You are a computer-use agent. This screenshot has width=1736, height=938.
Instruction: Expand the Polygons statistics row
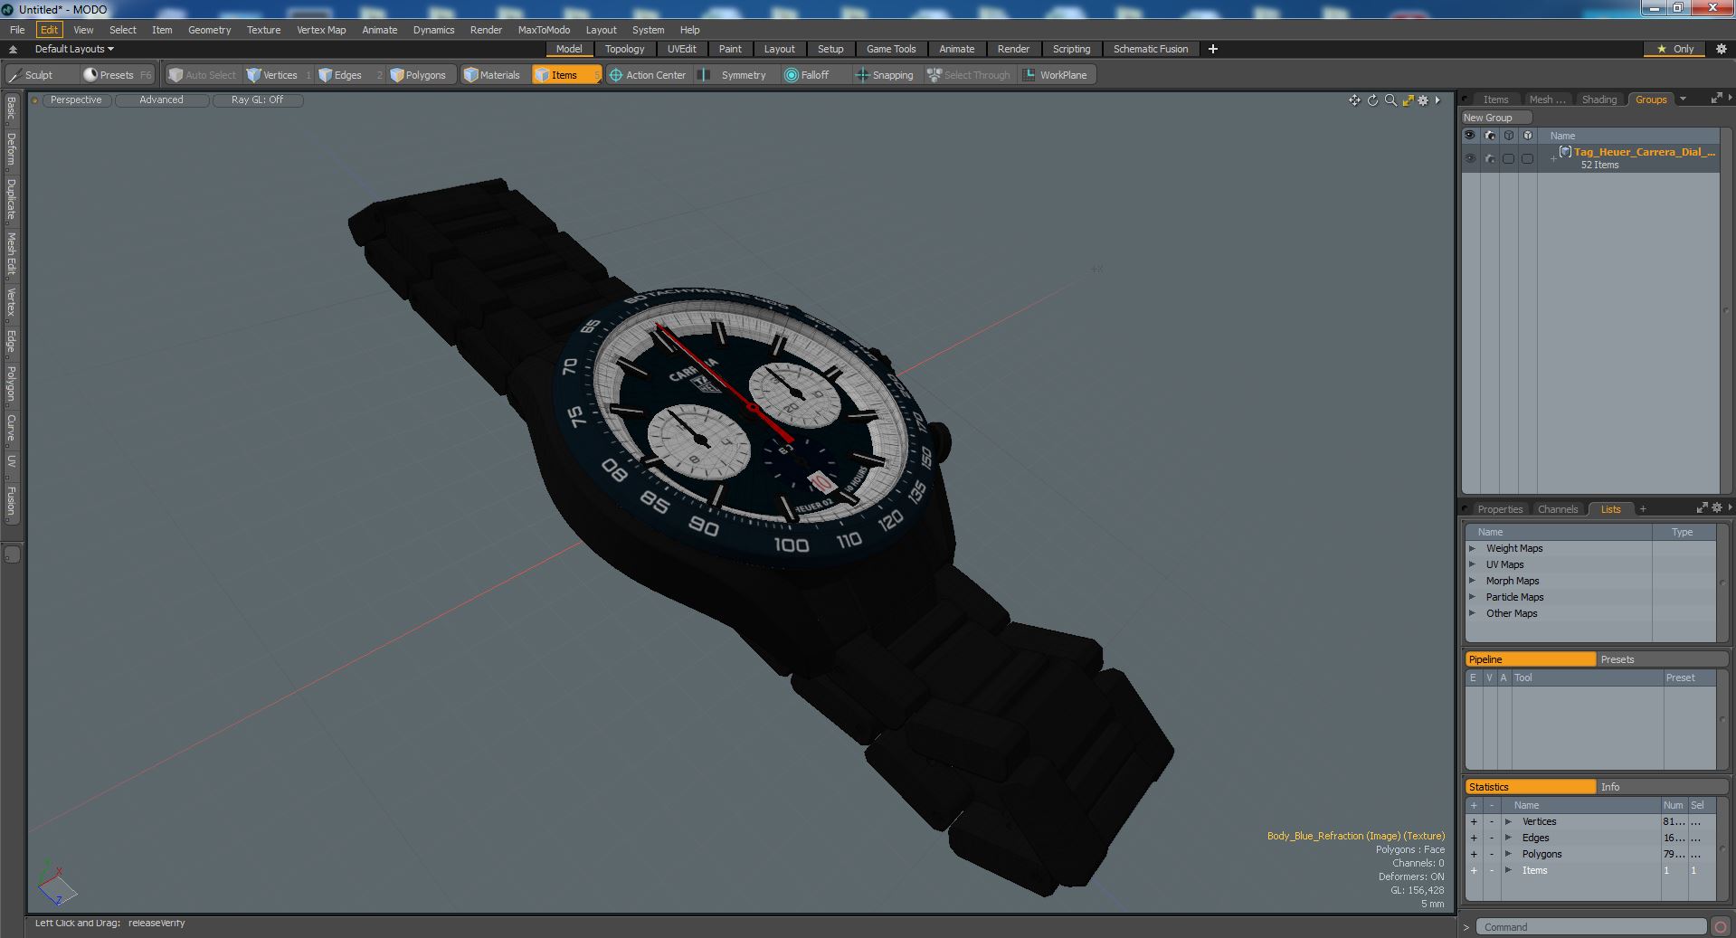(x=1508, y=854)
